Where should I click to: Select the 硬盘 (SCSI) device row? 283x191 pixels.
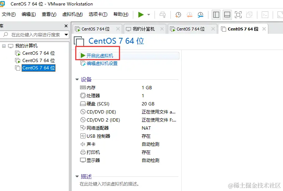(128, 104)
